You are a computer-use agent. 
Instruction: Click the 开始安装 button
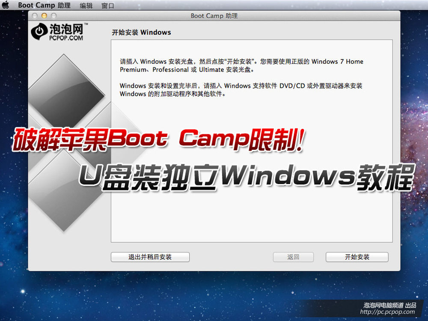click(x=357, y=257)
